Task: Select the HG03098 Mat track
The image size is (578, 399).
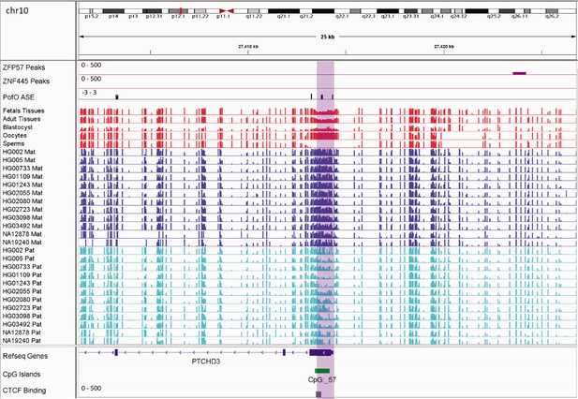Action: tap(22, 217)
